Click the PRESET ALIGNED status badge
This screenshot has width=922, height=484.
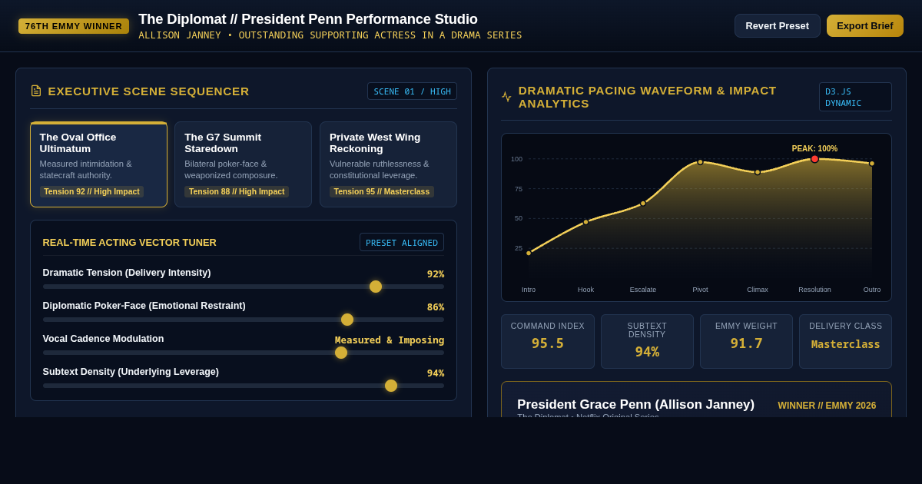point(402,243)
